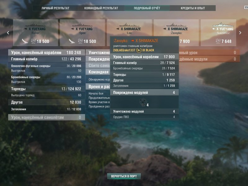Click the [SQLAD]rake1337 player name
This screenshot has width=248, height=186.
click(x=124, y=50)
